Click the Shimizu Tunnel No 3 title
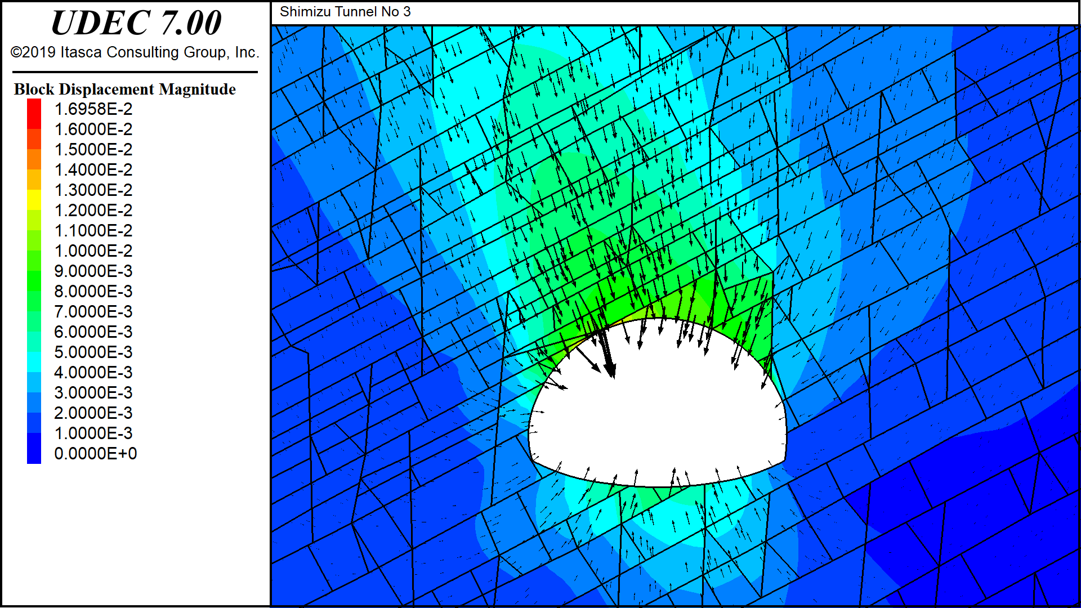This screenshot has height=608, width=1081. [345, 12]
